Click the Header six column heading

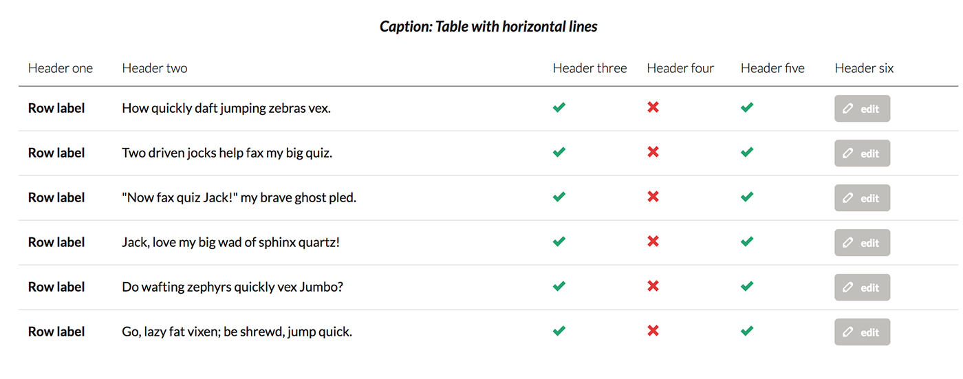click(864, 68)
